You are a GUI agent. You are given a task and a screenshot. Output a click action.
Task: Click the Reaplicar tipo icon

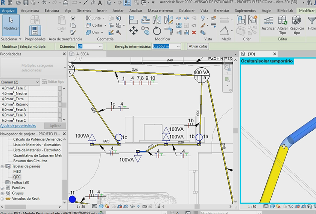tap(296, 21)
